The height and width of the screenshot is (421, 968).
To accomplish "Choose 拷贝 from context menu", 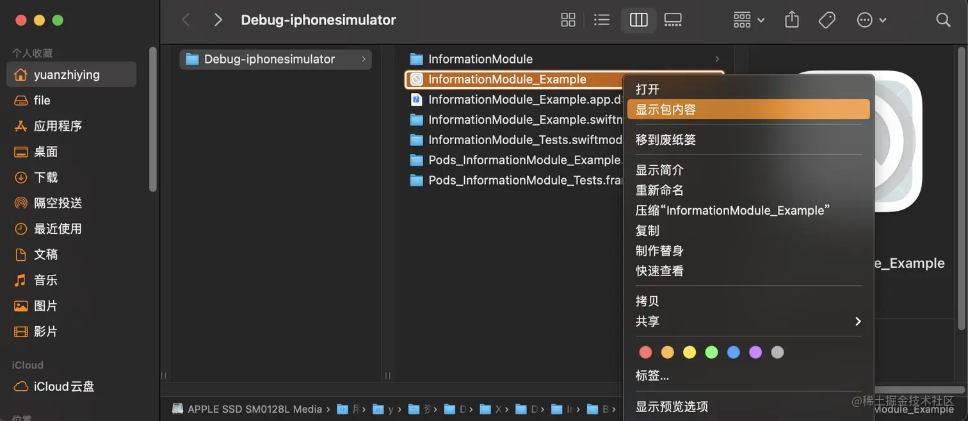I will 748,301.
